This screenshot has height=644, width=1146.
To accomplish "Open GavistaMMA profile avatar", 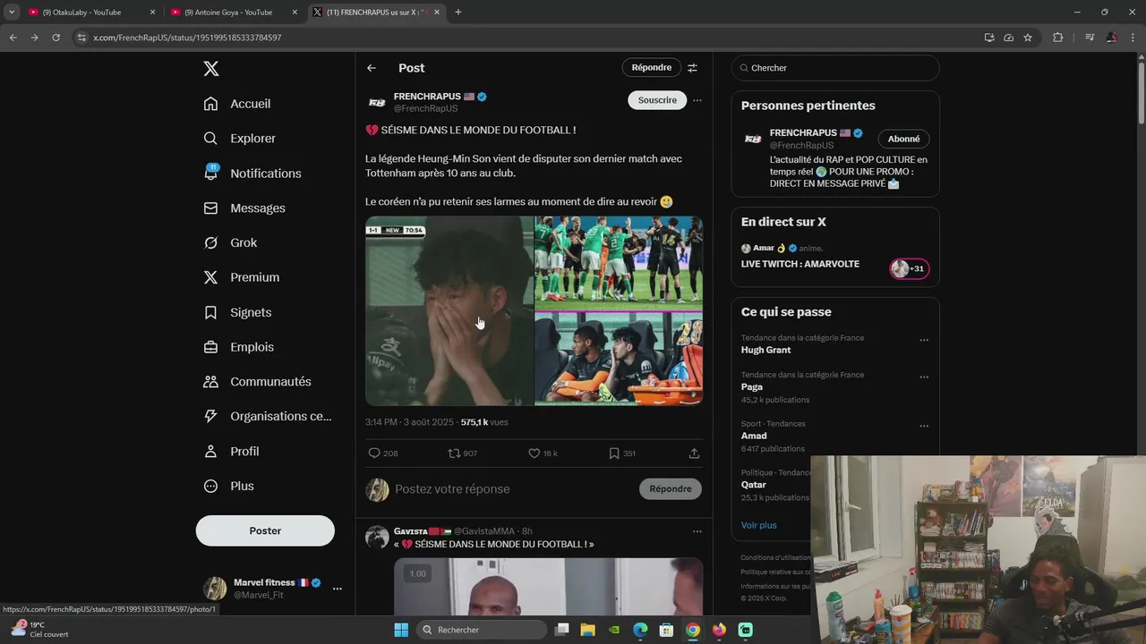I will click(377, 537).
